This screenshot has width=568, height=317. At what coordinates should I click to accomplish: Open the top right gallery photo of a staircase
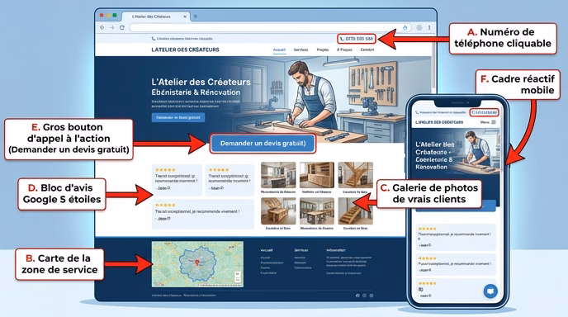pyautogui.click(x=355, y=175)
